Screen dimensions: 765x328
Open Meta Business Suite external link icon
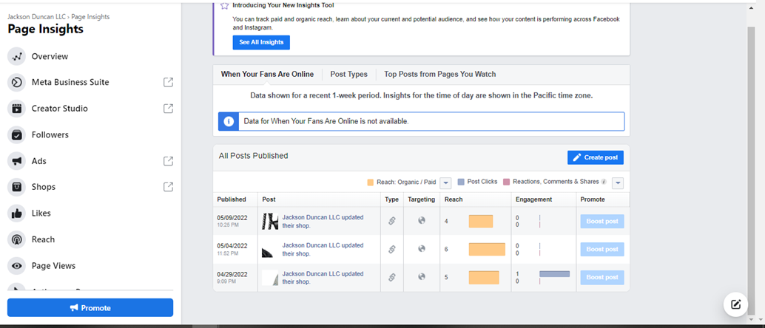coord(168,82)
